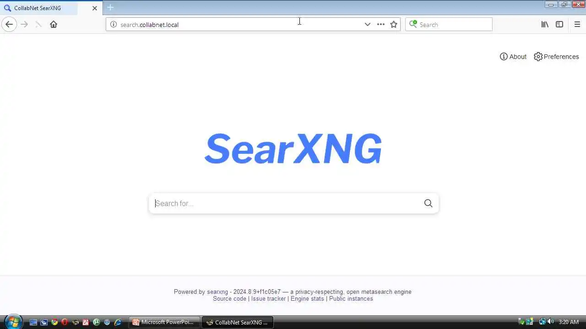This screenshot has height=329, width=586.
Task: Click the browser Forward arrow button
Action: point(24,24)
